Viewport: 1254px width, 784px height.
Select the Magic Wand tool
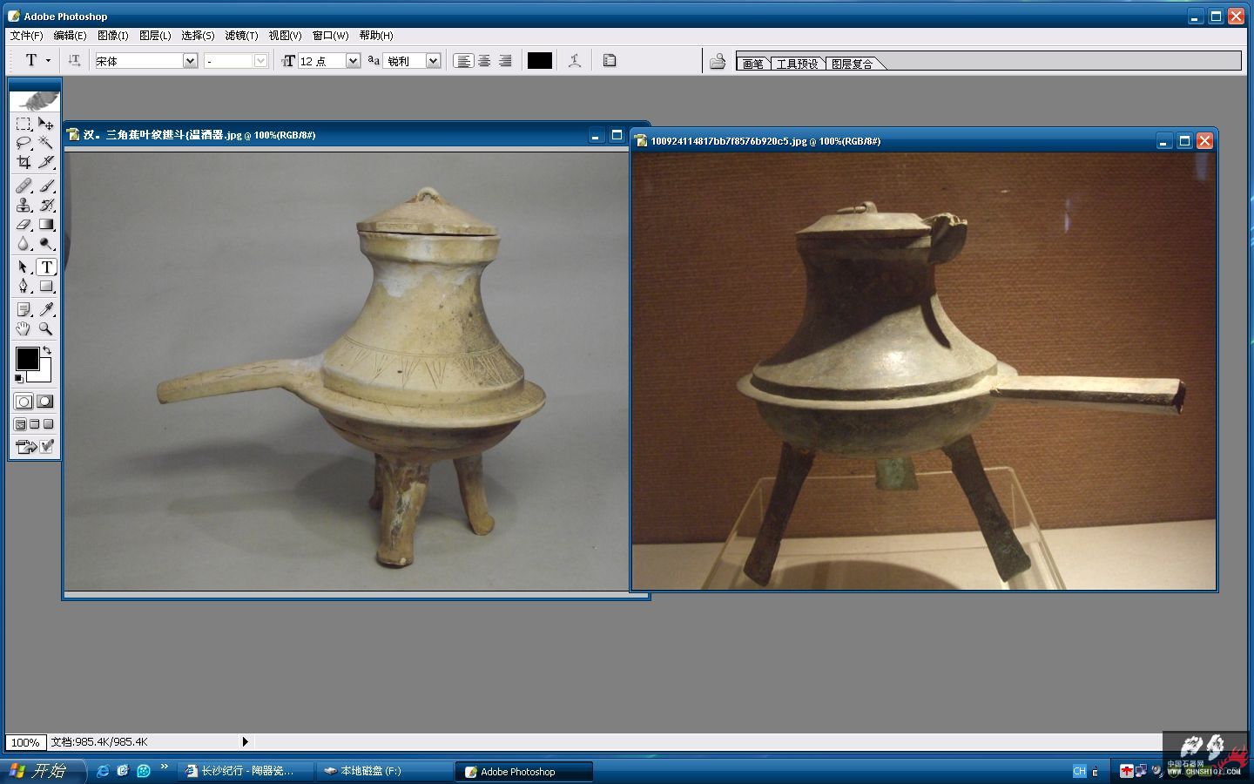(46, 143)
